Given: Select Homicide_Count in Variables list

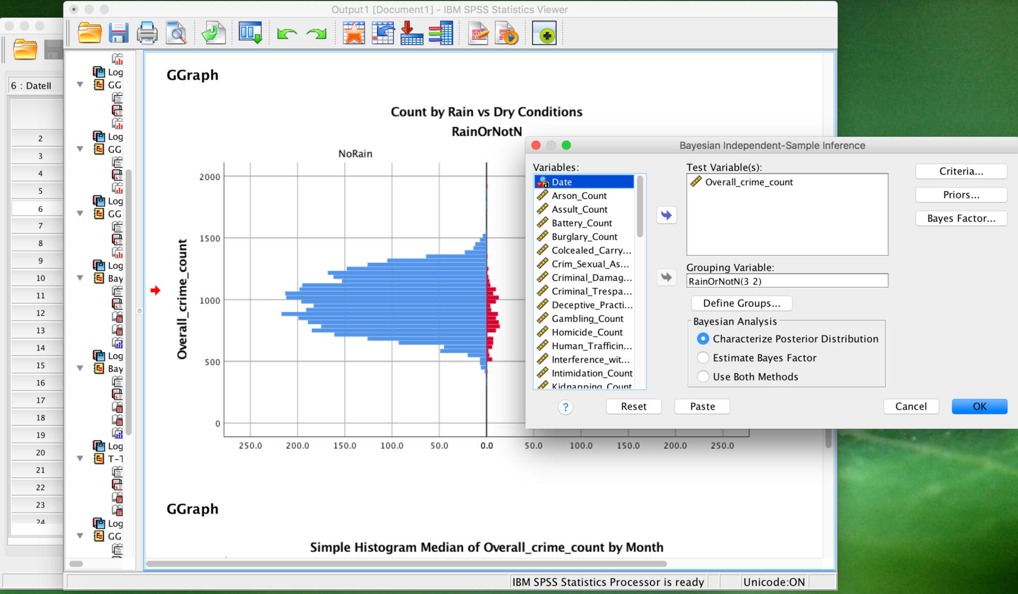Looking at the screenshot, I should 587,332.
